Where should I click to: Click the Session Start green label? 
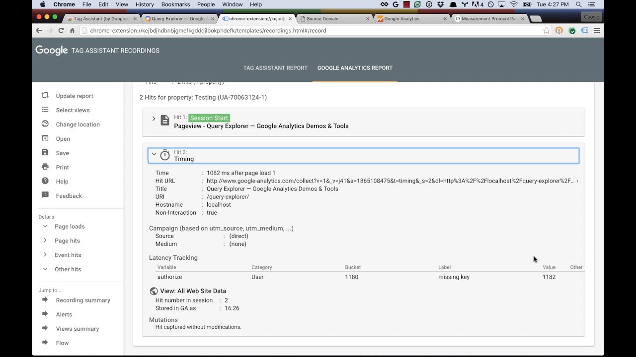pyautogui.click(x=209, y=118)
